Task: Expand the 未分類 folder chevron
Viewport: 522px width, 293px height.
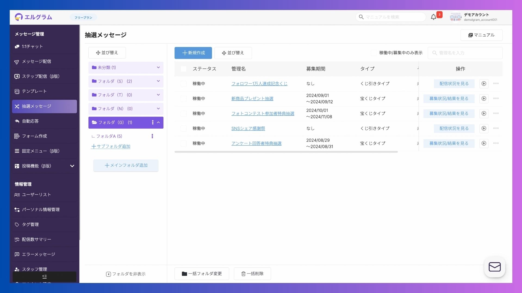Action: tap(158, 68)
